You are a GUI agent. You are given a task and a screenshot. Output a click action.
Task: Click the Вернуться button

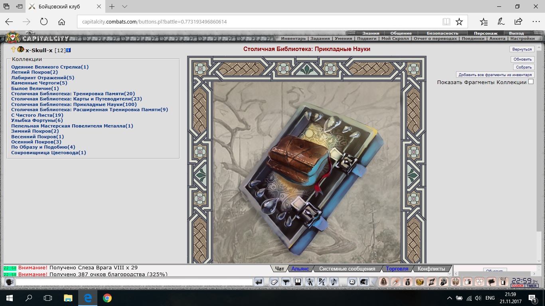[522, 49]
